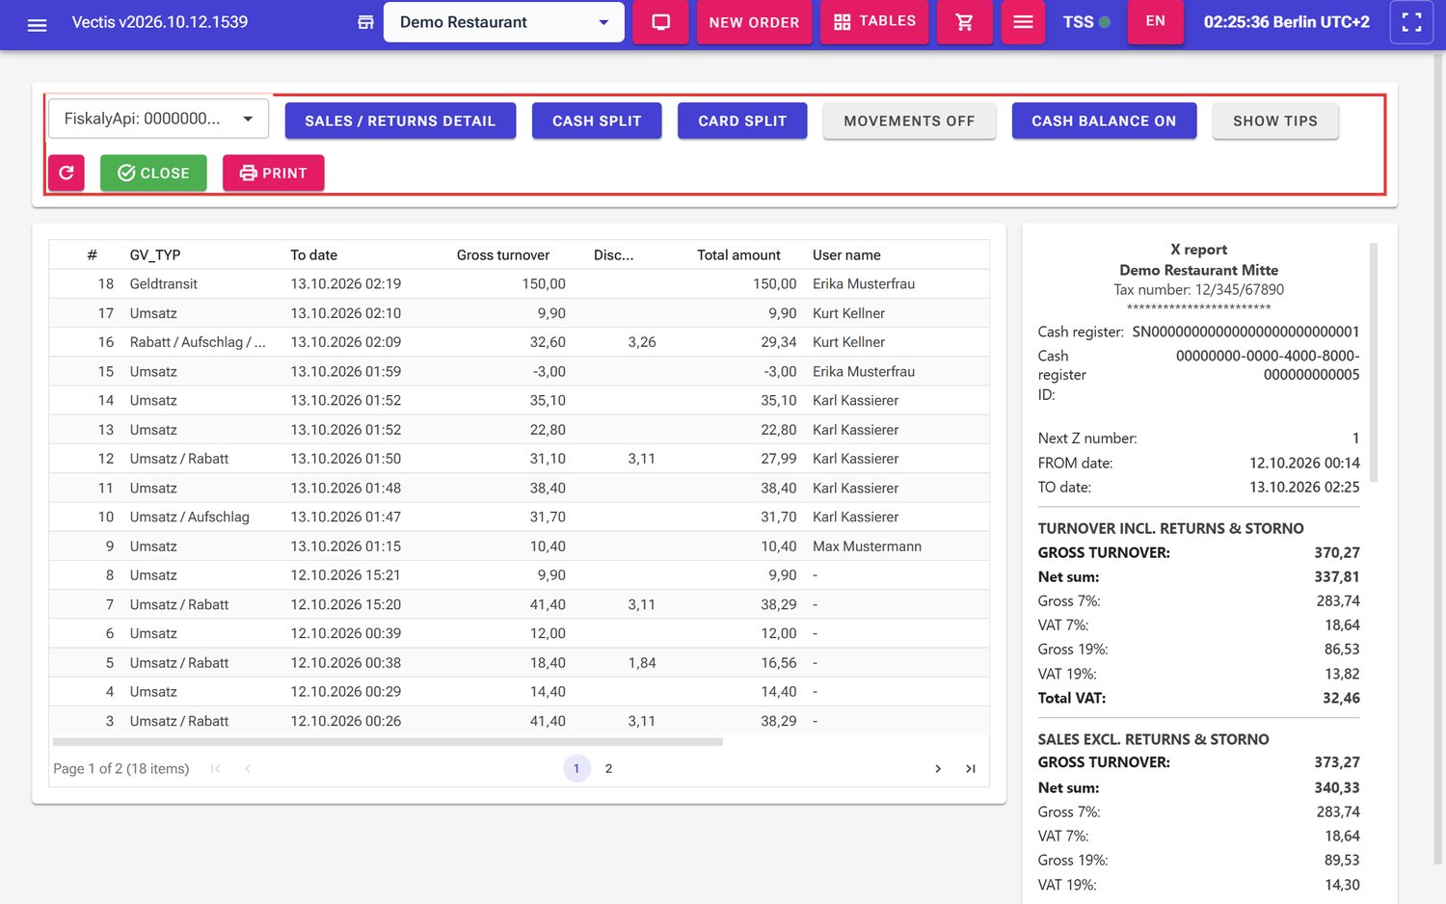Enable Show Tips

(x=1275, y=120)
